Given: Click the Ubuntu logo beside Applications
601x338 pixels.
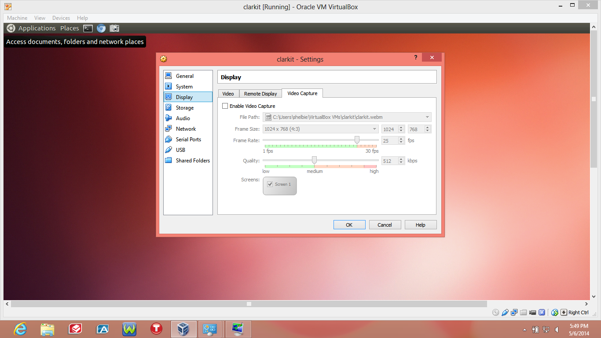Looking at the screenshot, I should (11, 28).
